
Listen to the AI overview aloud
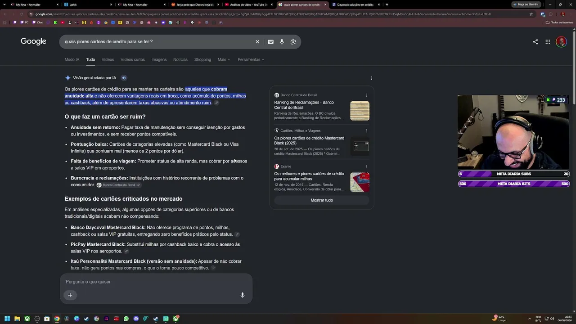click(x=124, y=78)
